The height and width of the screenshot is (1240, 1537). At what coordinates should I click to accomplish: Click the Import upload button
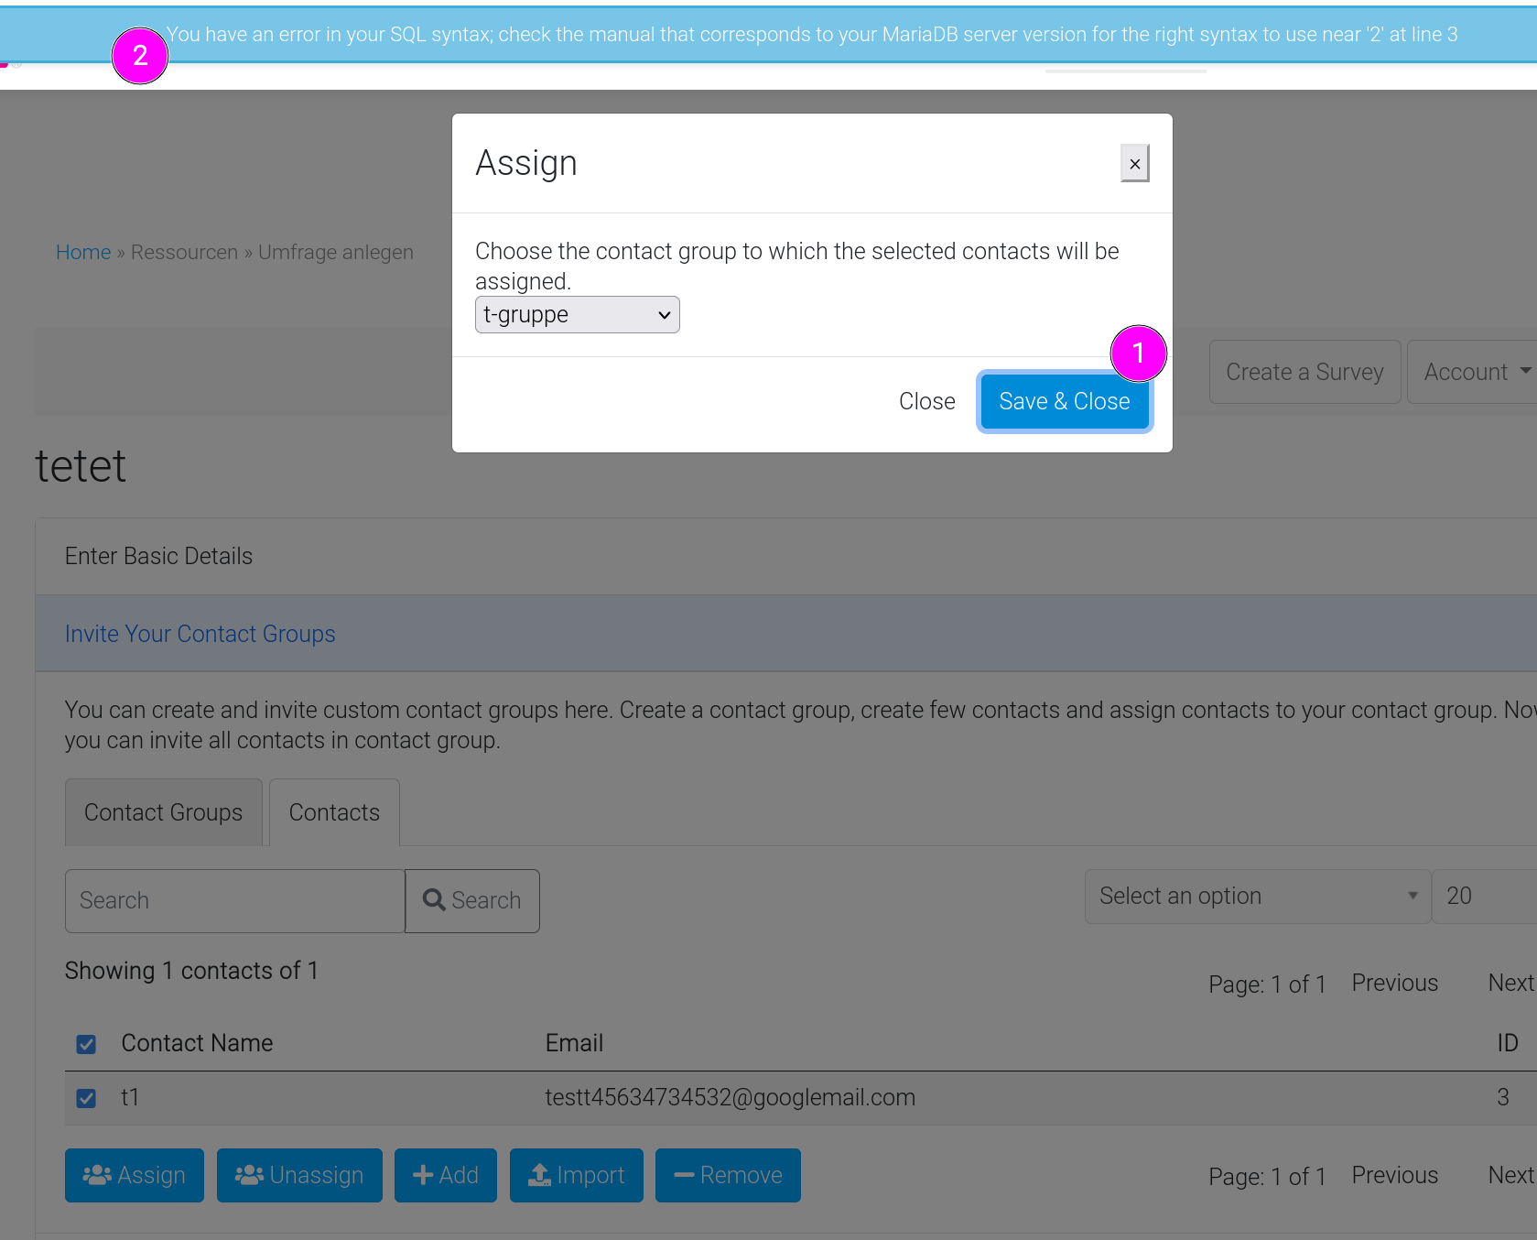pyautogui.click(x=577, y=1175)
